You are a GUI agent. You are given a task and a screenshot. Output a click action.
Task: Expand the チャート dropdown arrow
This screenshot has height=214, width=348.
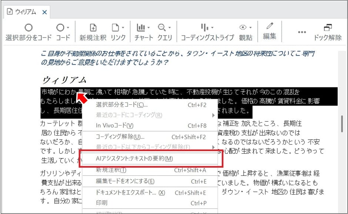click(x=148, y=29)
